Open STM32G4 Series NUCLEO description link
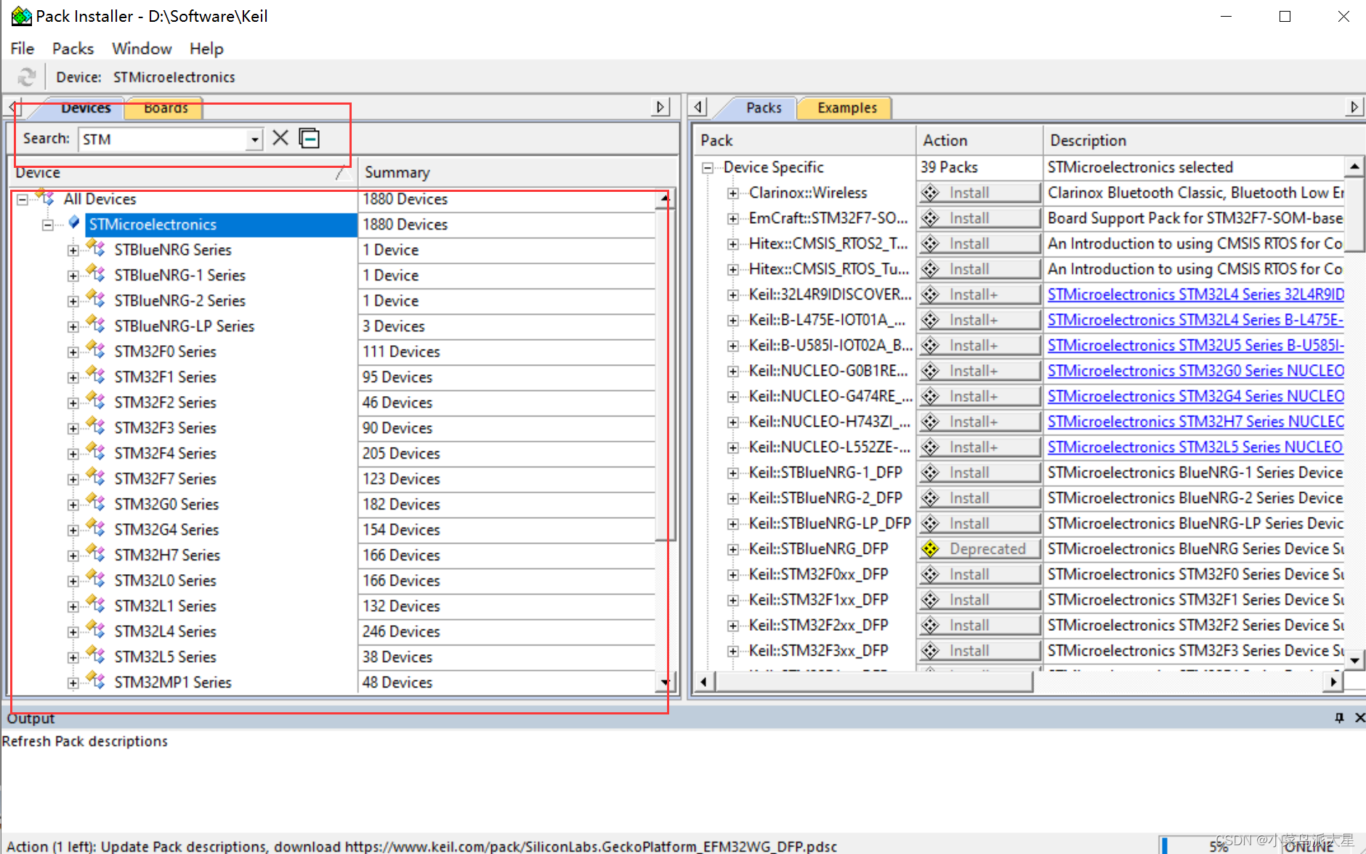 [1195, 396]
